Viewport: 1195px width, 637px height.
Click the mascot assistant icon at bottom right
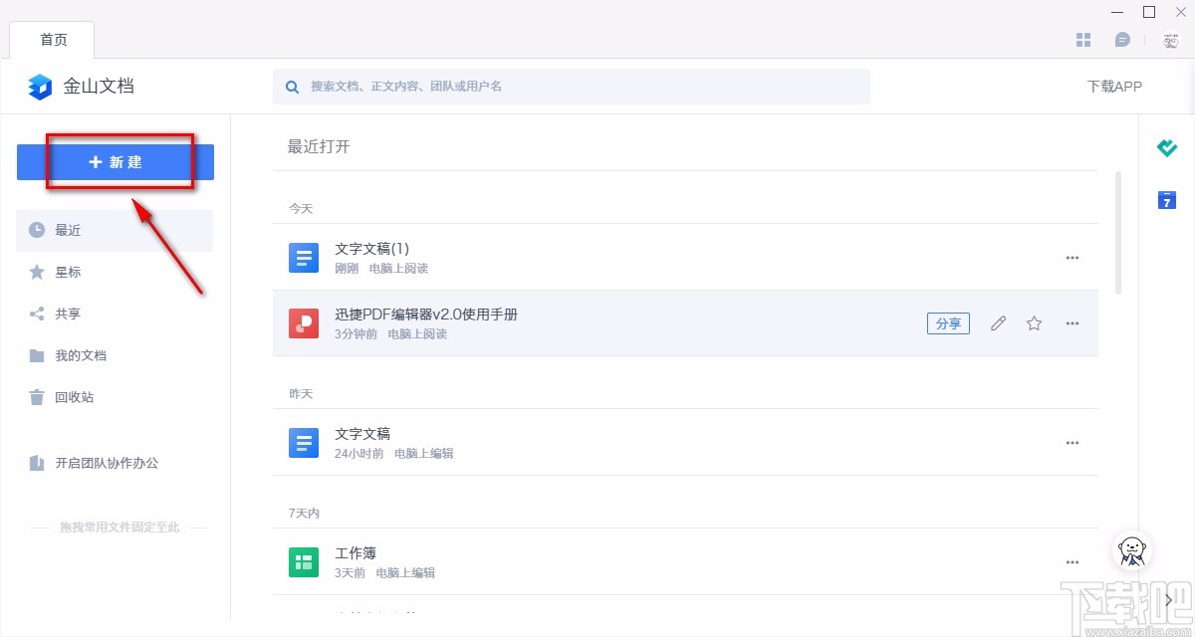click(x=1131, y=550)
